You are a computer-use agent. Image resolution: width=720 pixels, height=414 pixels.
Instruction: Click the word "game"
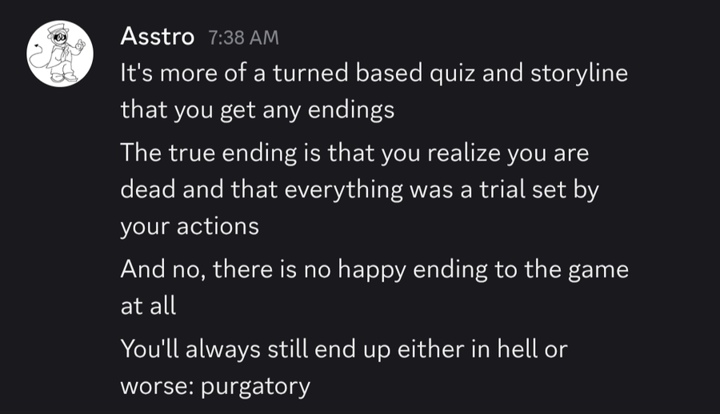coord(598,270)
